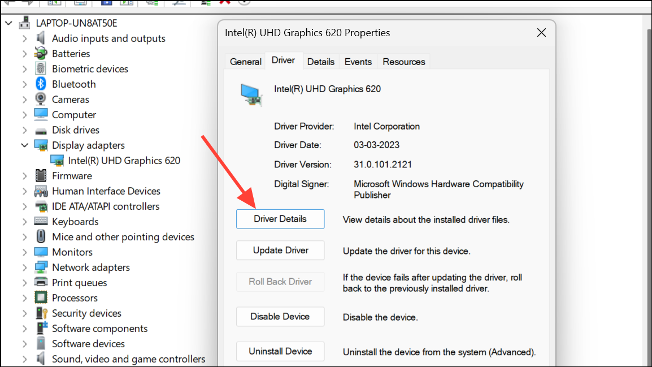Expand the Network adapters chevron
The height and width of the screenshot is (367, 652).
pyautogui.click(x=24, y=267)
